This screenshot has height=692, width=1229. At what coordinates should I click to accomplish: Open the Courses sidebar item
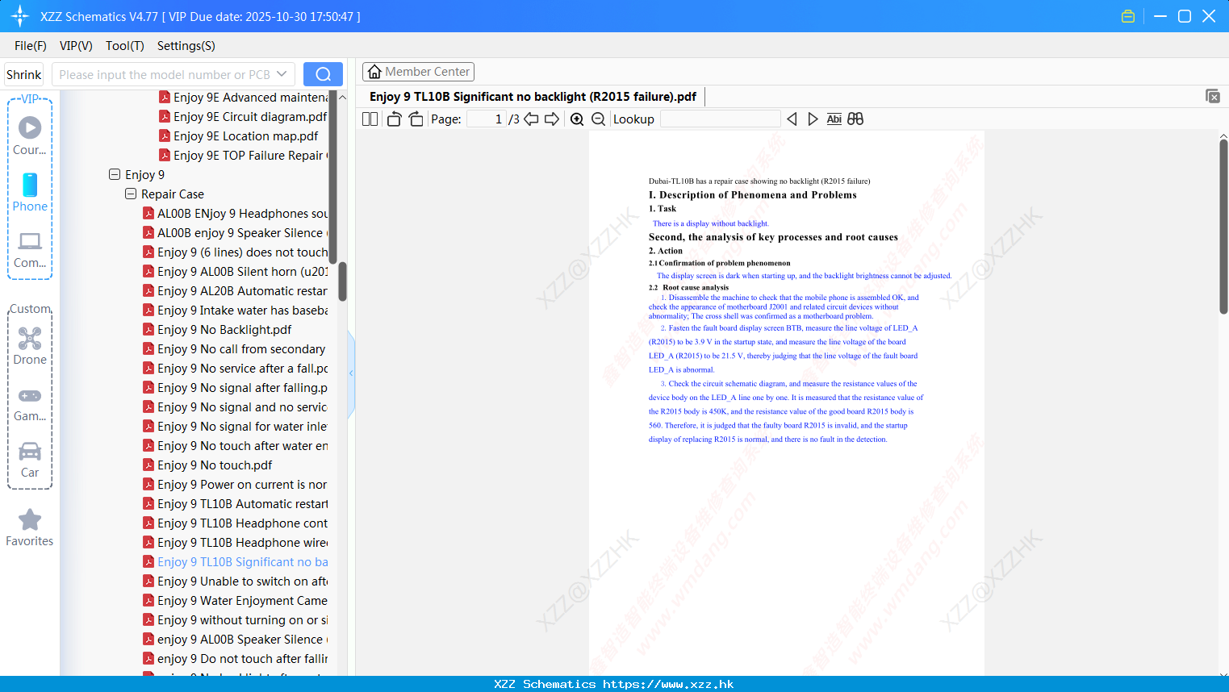point(30,135)
